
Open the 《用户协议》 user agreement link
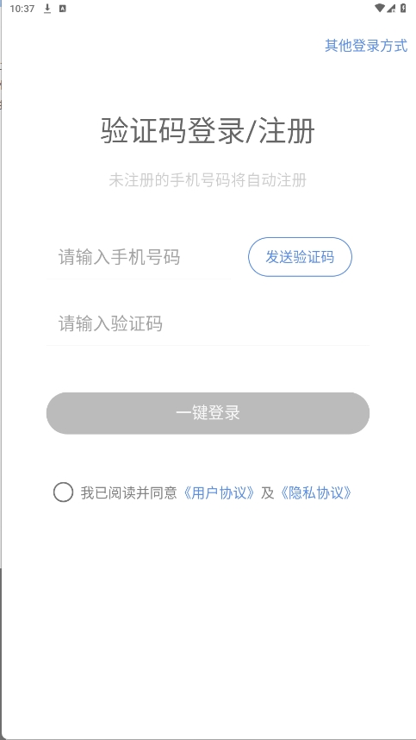[x=220, y=493]
